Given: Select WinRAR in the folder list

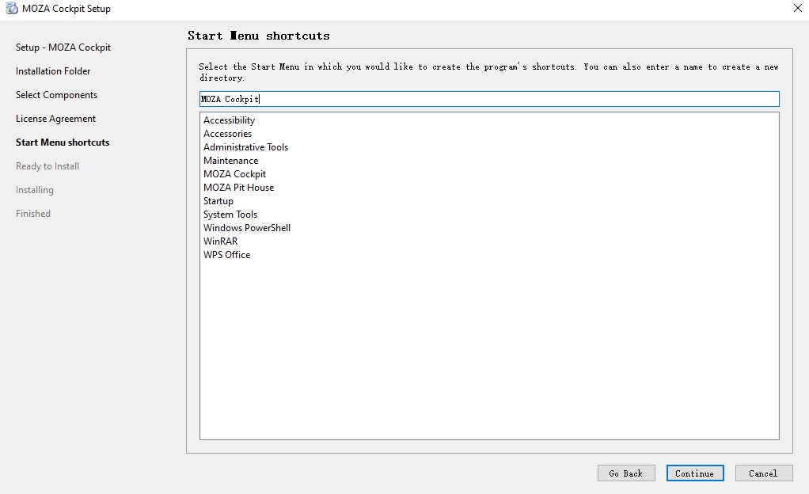Looking at the screenshot, I should click(220, 241).
